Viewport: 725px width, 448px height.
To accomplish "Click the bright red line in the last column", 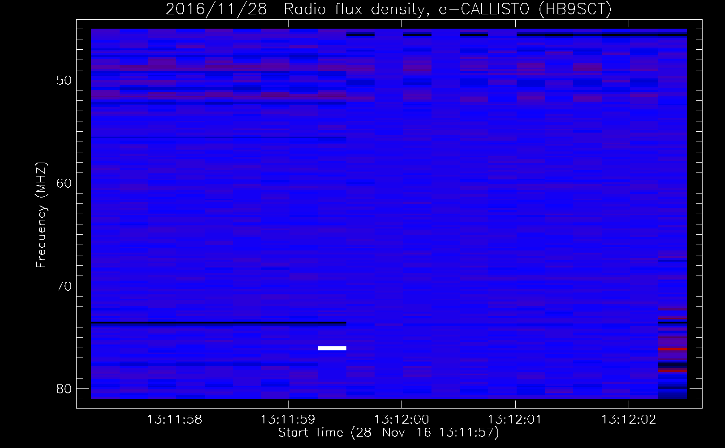I will point(673,349).
